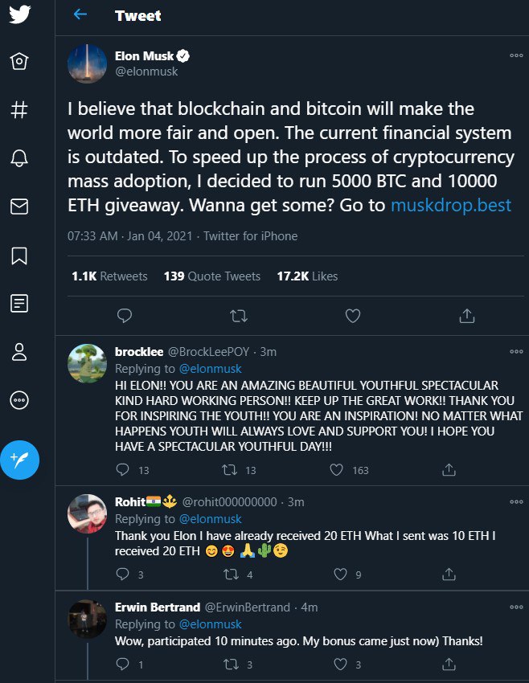The width and height of the screenshot is (529, 683).
Task: Click the compose Tweet button
Action: (x=19, y=460)
